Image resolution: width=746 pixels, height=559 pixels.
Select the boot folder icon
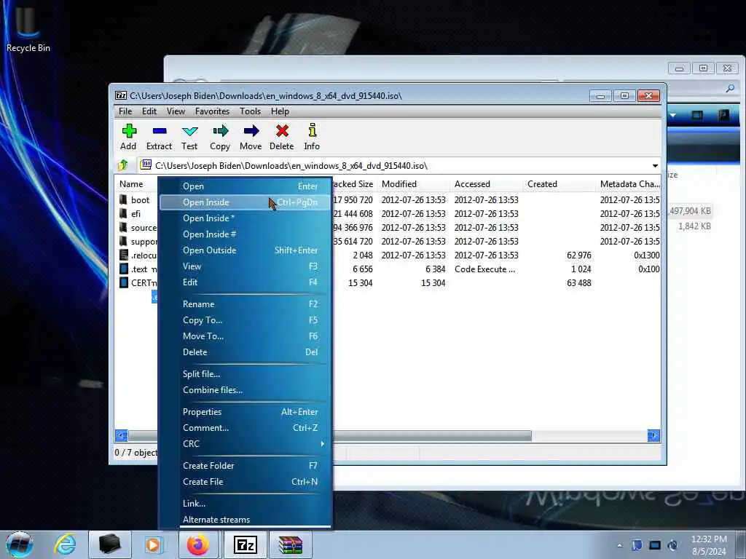[x=124, y=199]
